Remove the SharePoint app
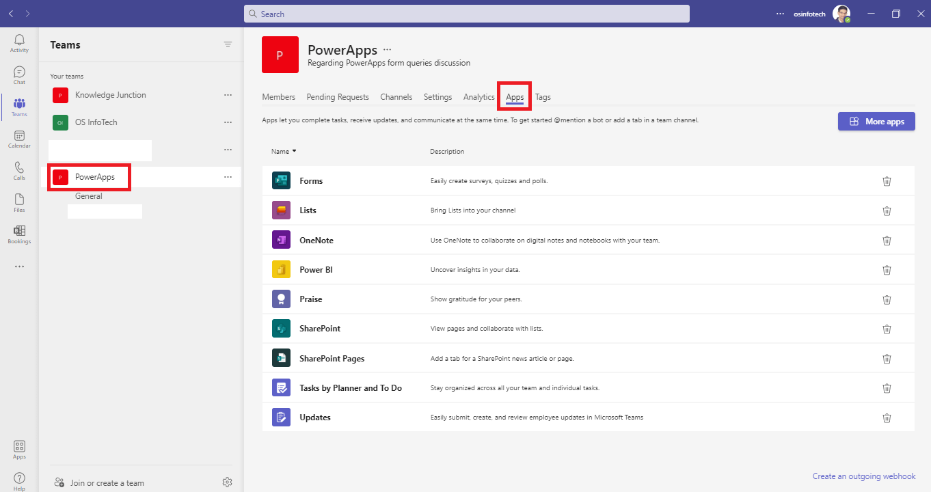931x492 pixels. [x=887, y=329]
